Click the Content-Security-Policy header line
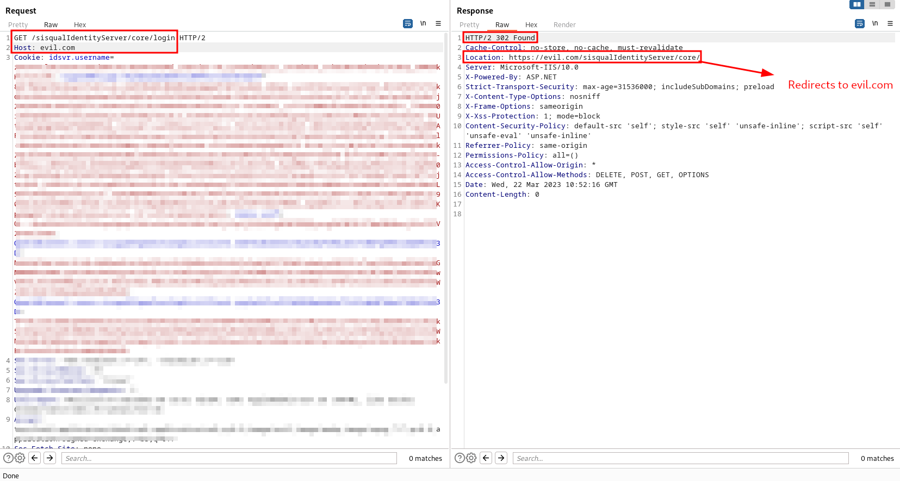Image resolution: width=900 pixels, height=481 pixels. point(674,131)
